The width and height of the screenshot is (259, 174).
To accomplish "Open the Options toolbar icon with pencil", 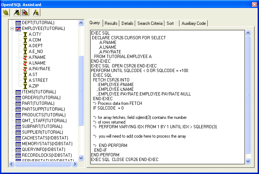I will [36, 13].
